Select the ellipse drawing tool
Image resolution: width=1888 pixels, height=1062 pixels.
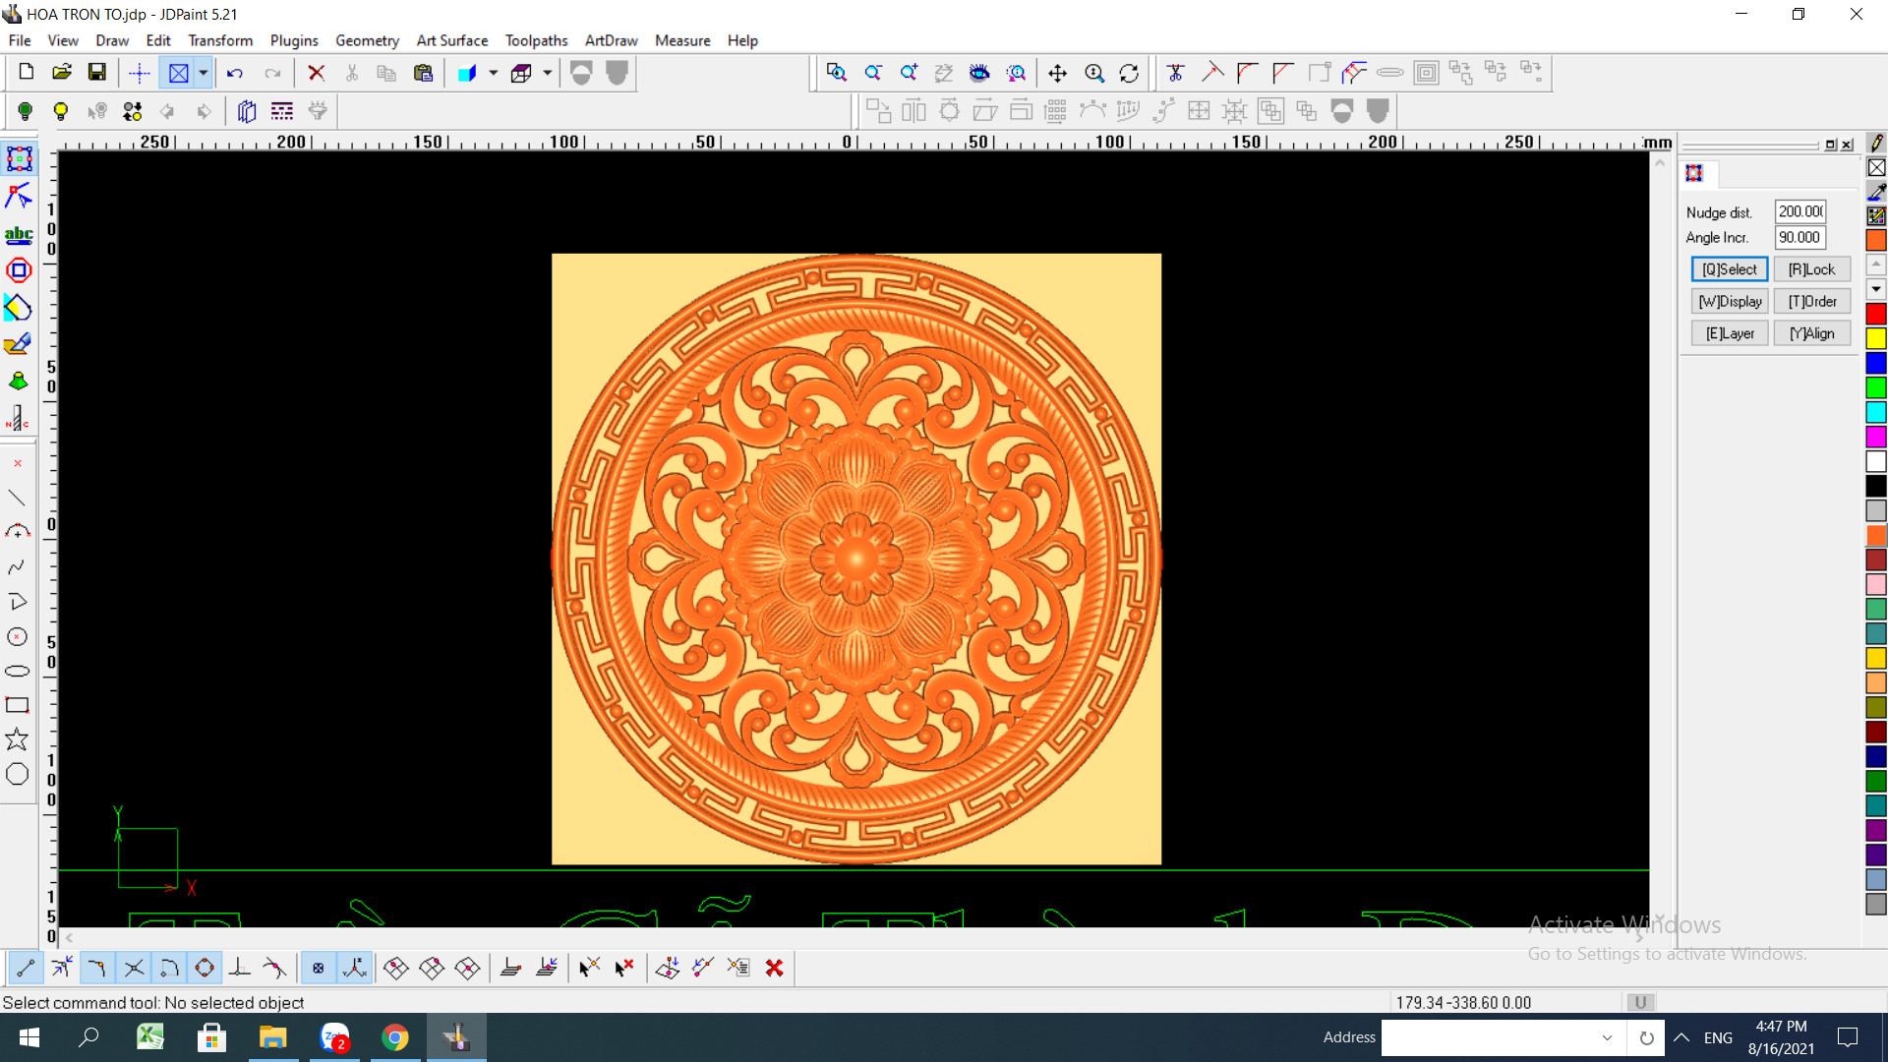click(x=17, y=671)
